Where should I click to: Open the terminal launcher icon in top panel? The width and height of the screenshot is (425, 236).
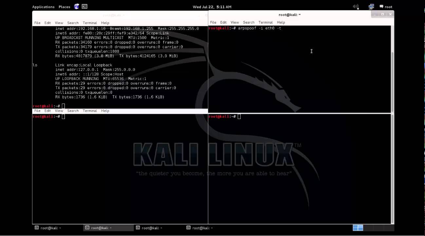click(84, 7)
